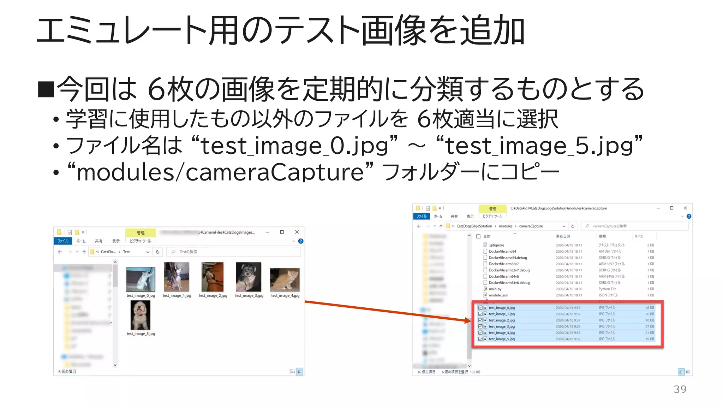Select the Dockerfile.arm64v8.debug file row

[568, 283]
